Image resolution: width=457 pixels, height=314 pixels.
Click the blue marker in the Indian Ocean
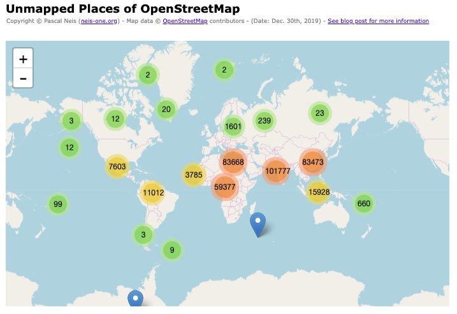[258, 225]
